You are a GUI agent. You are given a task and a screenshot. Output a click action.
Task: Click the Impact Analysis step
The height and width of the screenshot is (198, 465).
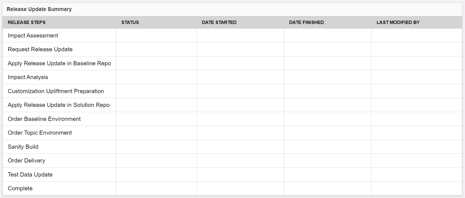[28, 77]
